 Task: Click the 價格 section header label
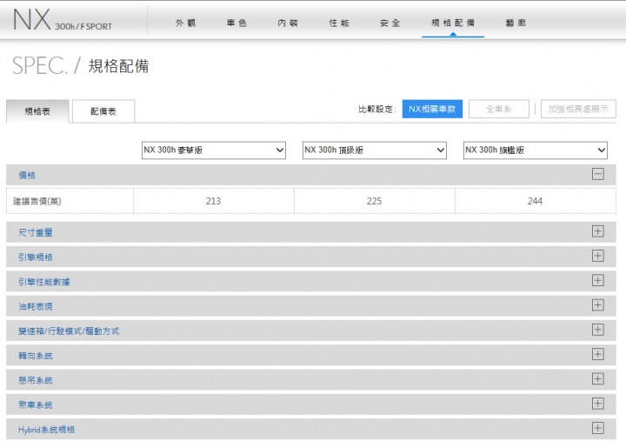tap(27, 176)
